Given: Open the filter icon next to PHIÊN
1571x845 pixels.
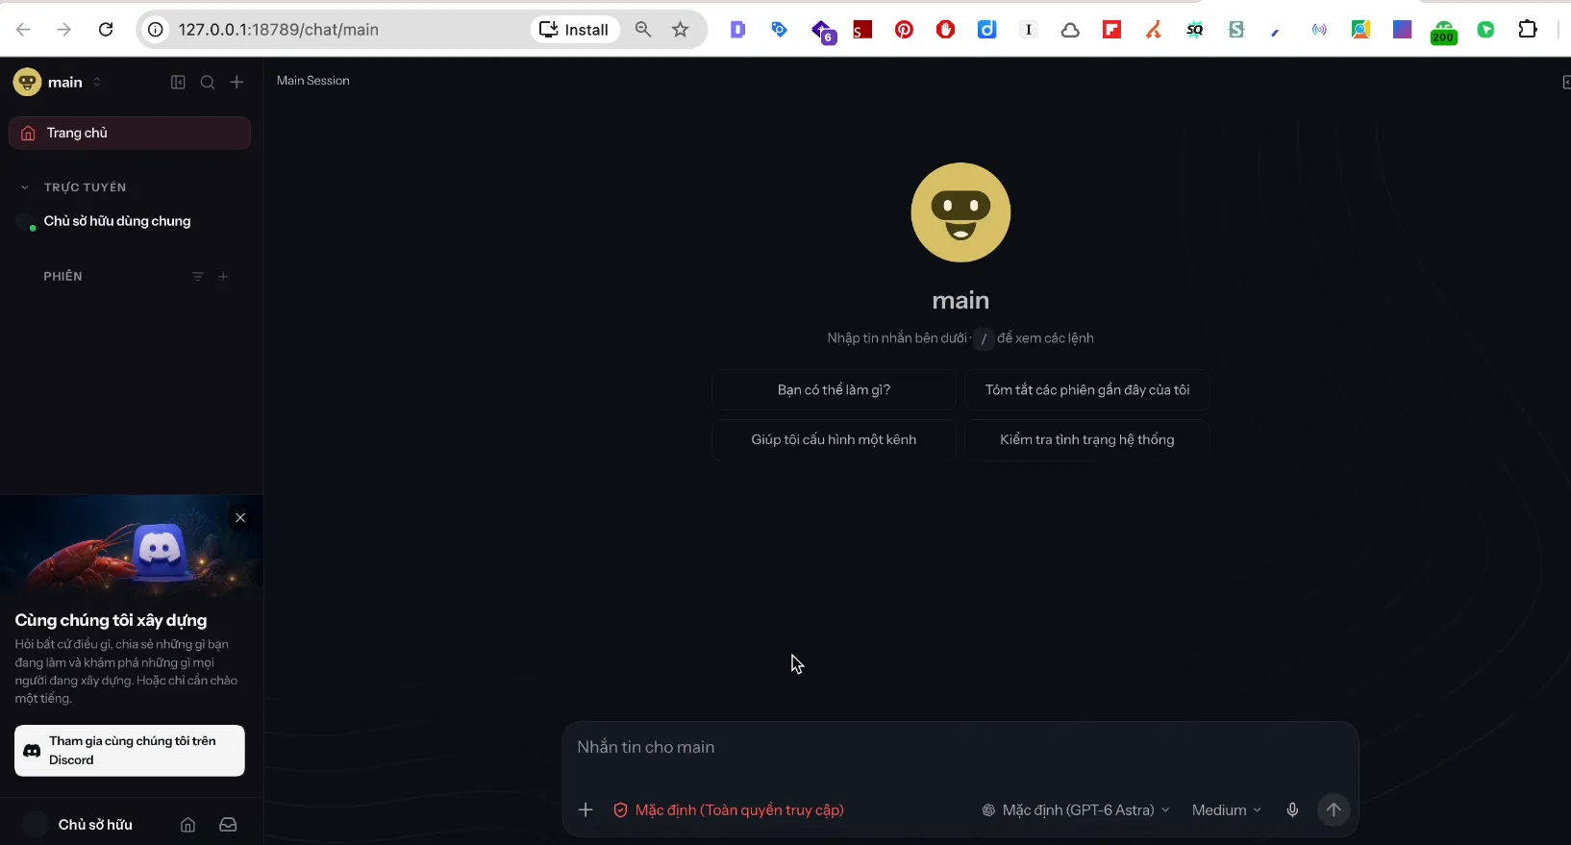Looking at the screenshot, I should (x=198, y=277).
